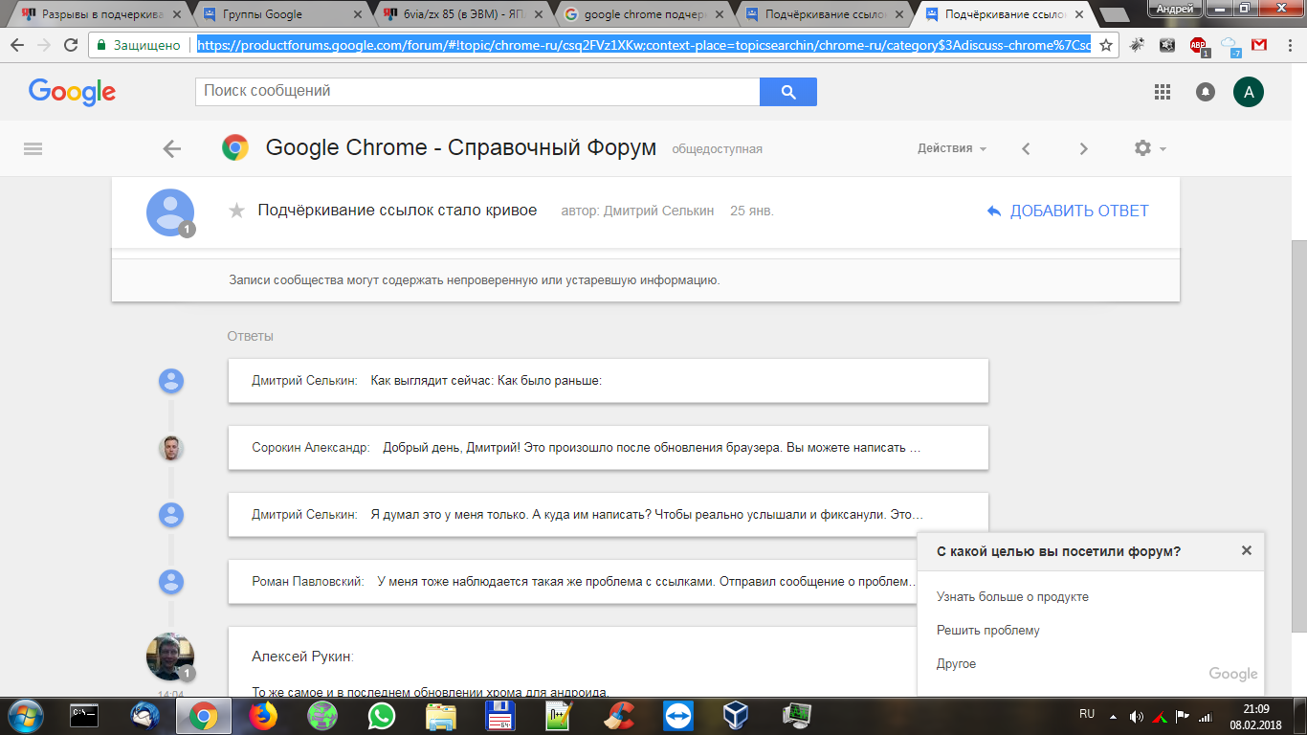Bookmark this page with the star icon
The image size is (1307, 735).
point(1106,45)
